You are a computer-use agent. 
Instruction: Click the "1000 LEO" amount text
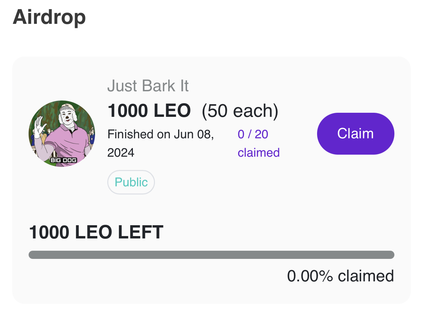click(149, 111)
